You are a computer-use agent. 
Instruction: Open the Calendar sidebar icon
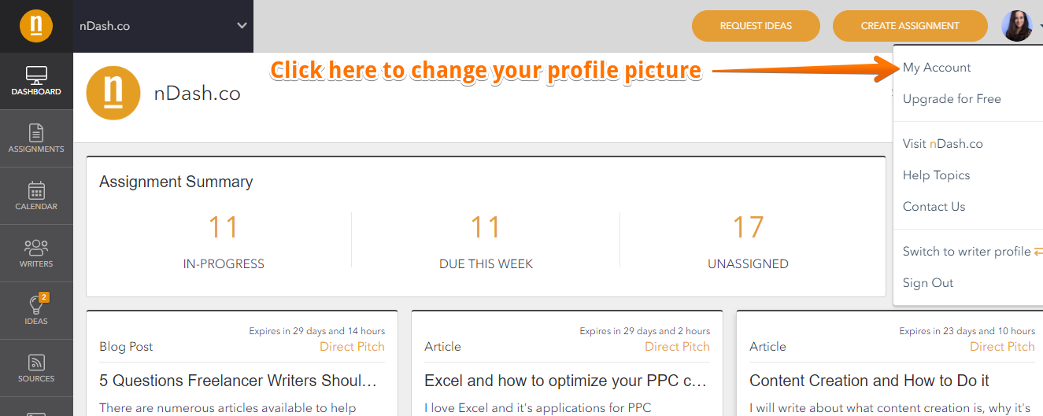pyautogui.click(x=36, y=196)
